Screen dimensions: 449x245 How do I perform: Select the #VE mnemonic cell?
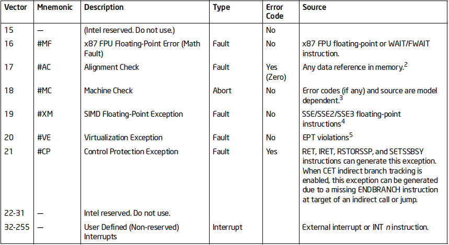click(x=44, y=137)
